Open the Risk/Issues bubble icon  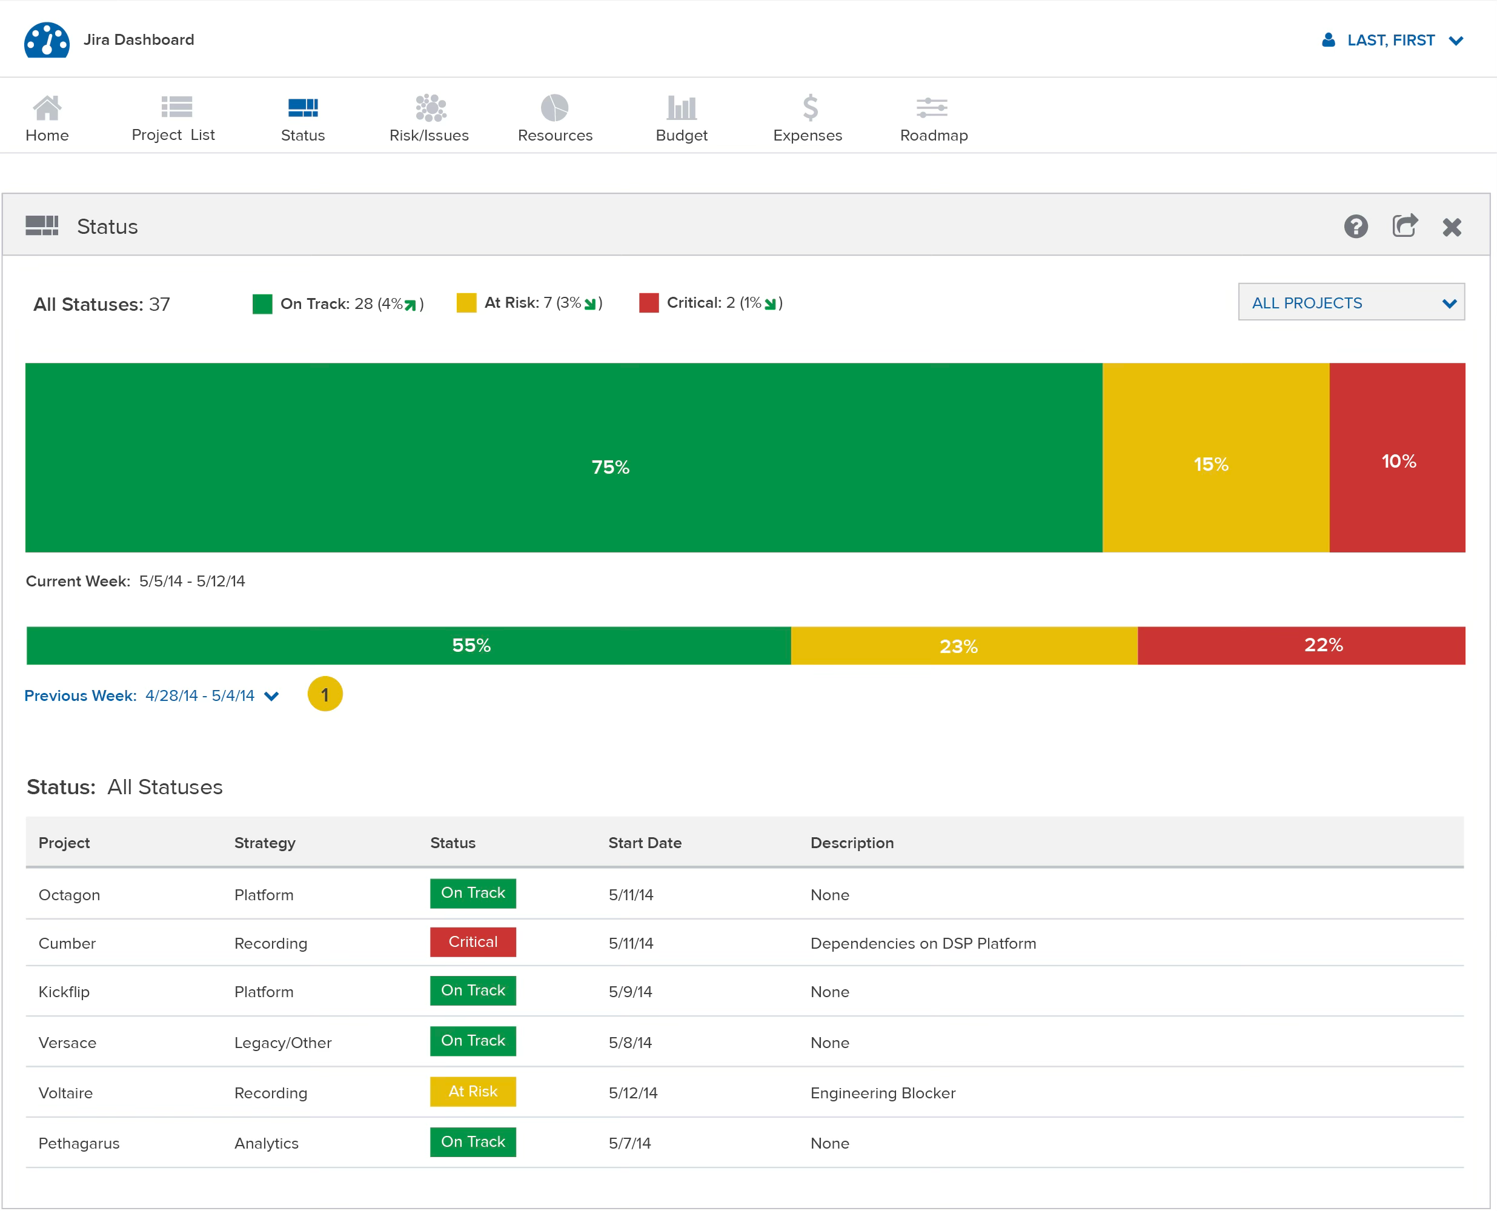click(430, 107)
